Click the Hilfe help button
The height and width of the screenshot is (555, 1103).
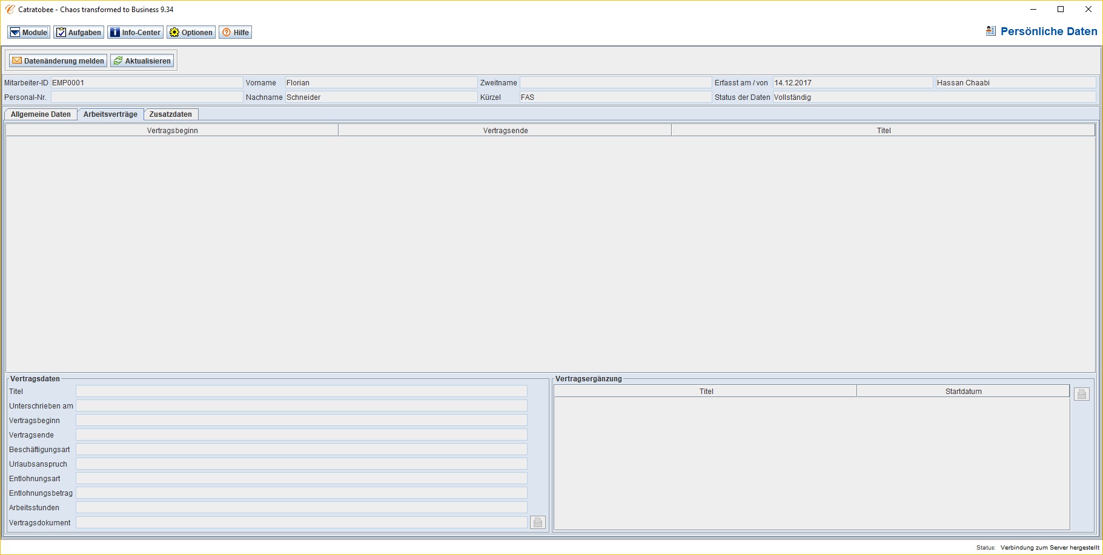(x=235, y=33)
